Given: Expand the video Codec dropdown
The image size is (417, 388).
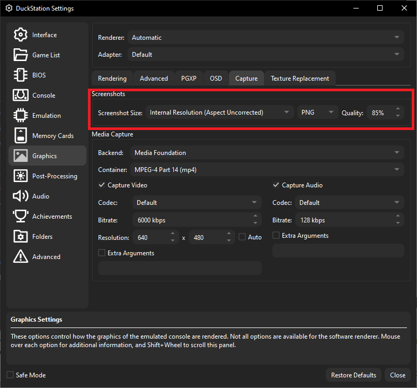Looking at the screenshot, I should coord(197,203).
